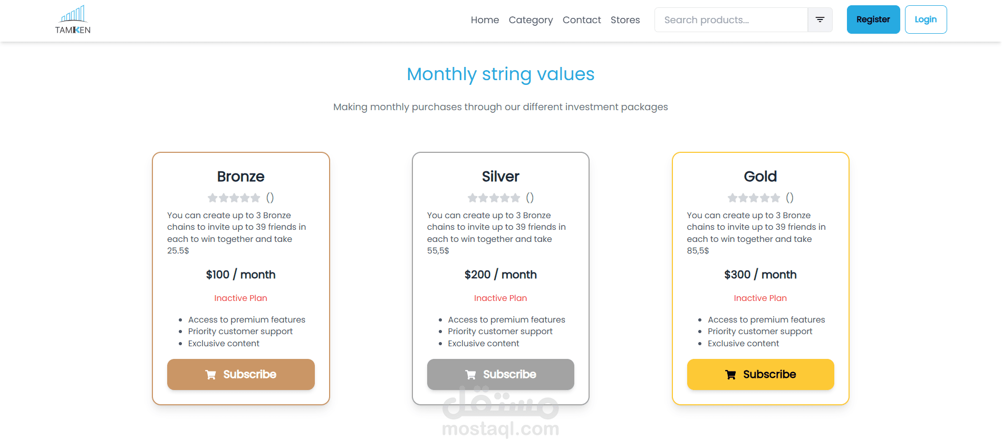Open the search filter options
Screen dimensions: 1002x448
coord(820,20)
